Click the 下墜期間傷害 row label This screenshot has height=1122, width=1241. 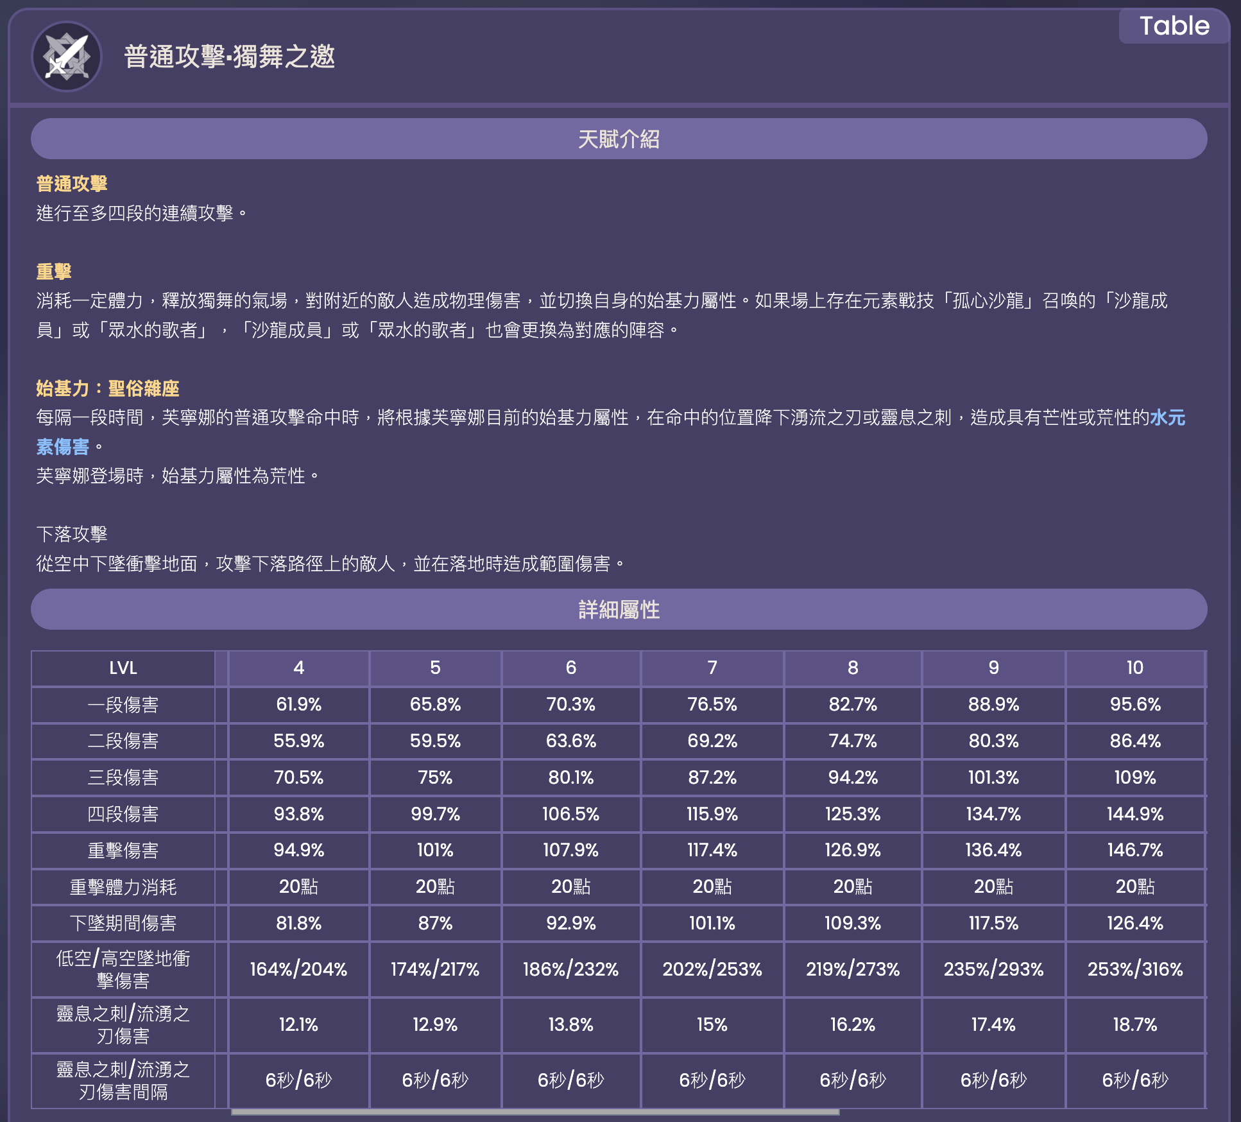[x=123, y=924]
